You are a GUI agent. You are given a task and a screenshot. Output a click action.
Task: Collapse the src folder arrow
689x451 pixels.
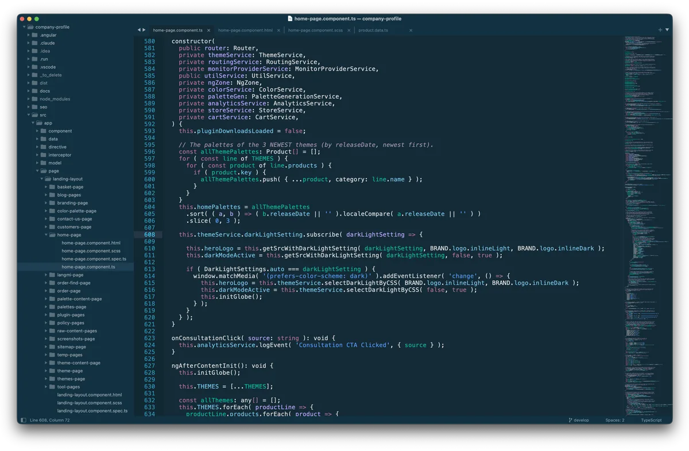(29, 115)
